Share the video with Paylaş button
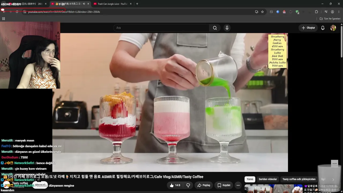This screenshot has width=343, height=193. coord(204,185)
